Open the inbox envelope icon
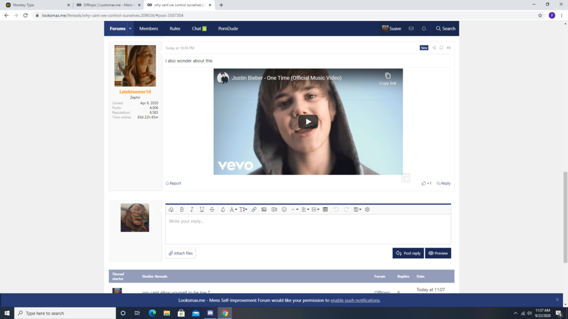This screenshot has width=568, height=319. coord(411,28)
